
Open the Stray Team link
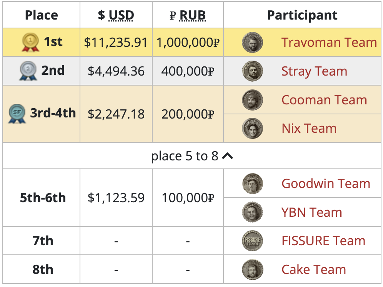coord(314,71)
